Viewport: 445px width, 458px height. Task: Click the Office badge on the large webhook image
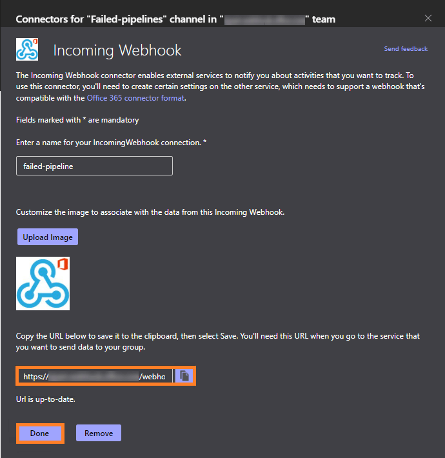click(x=63, y=264)
